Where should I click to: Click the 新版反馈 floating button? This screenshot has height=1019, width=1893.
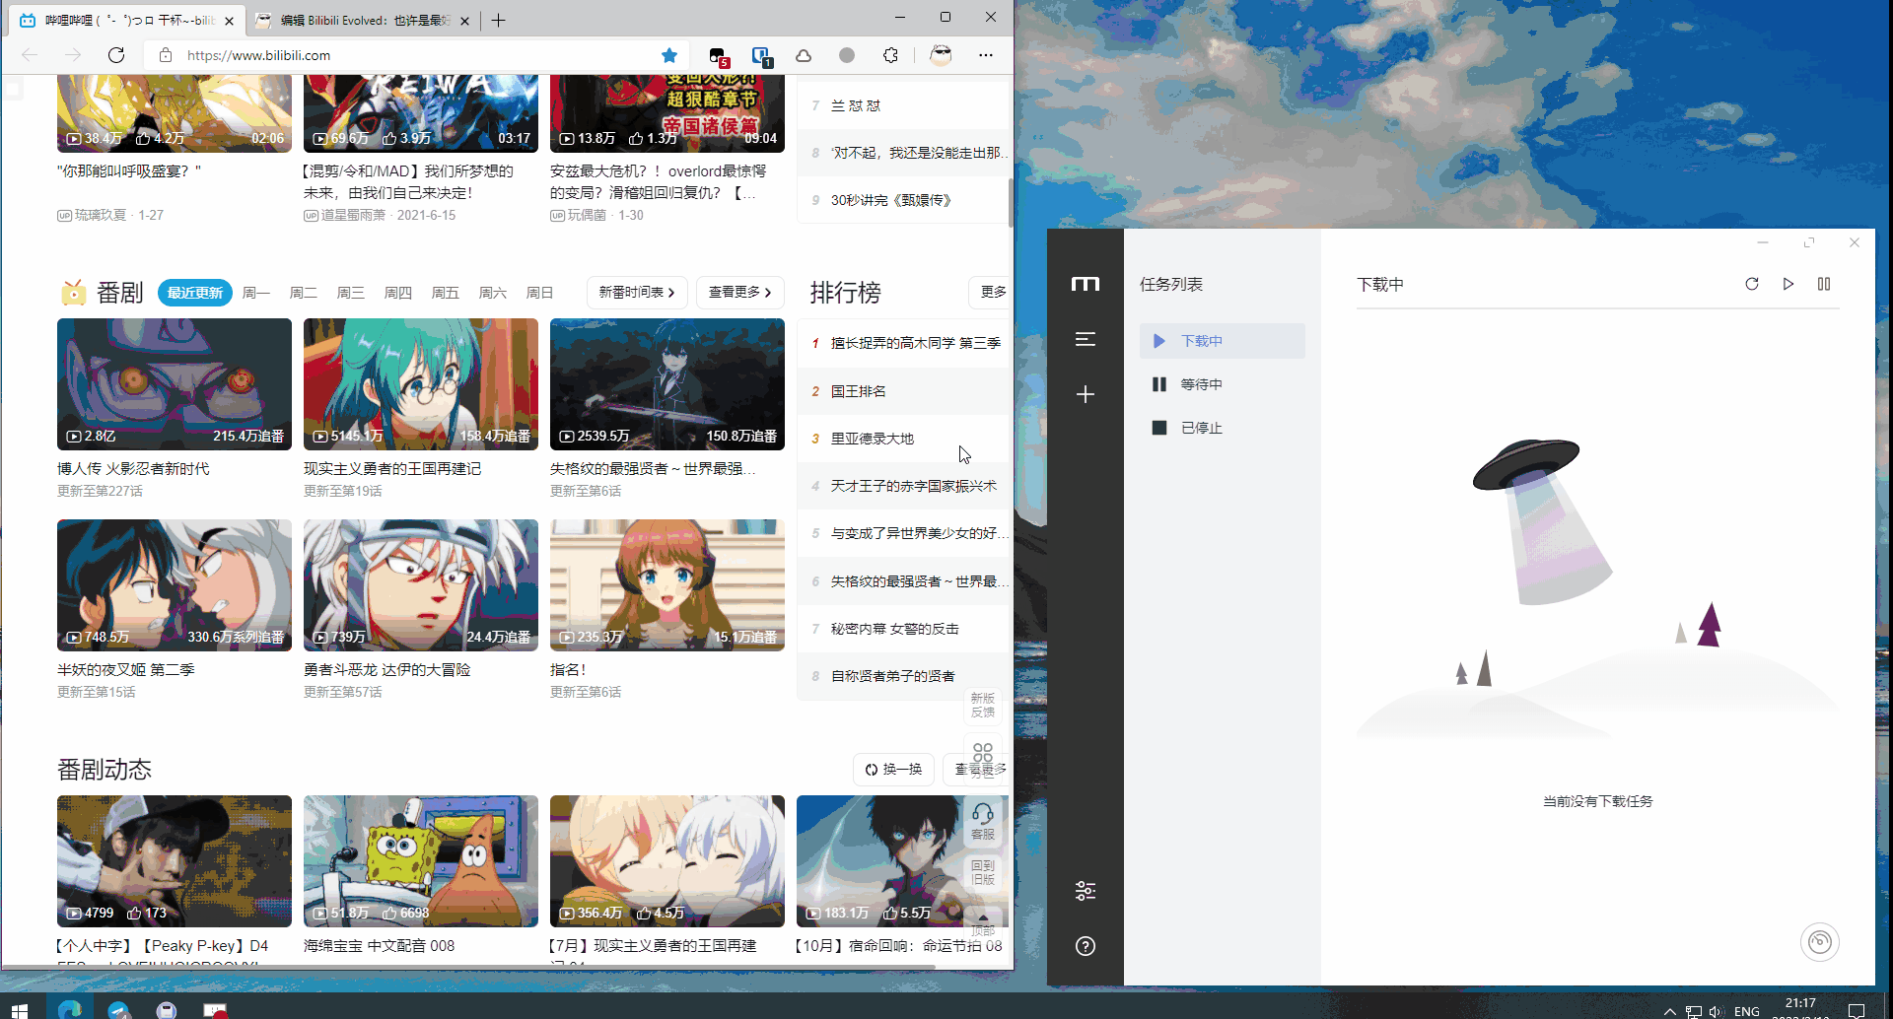click(983, 706)
